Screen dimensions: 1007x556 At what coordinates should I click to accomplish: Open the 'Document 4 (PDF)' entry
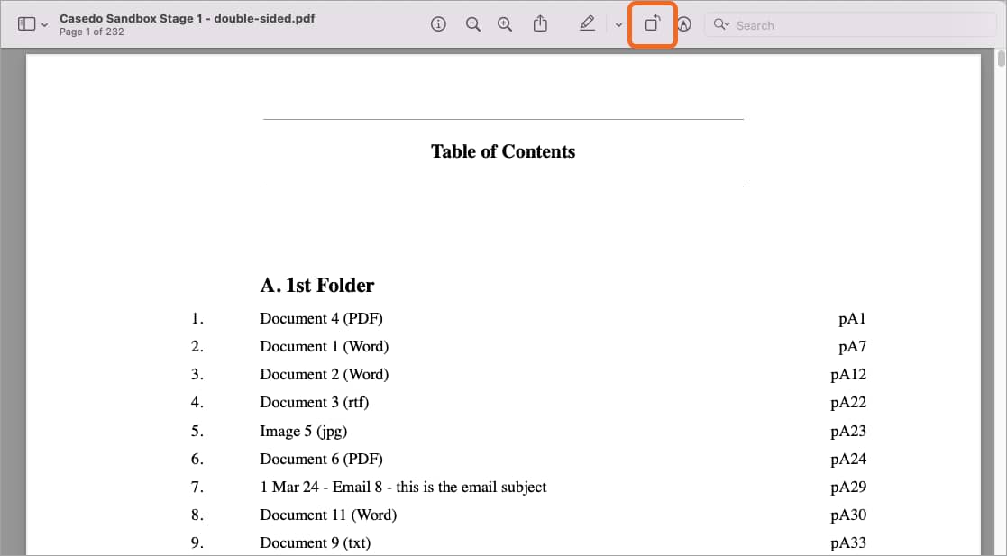(321, 318)
